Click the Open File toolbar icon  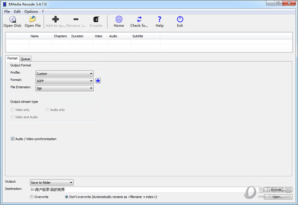pos(33,19)
